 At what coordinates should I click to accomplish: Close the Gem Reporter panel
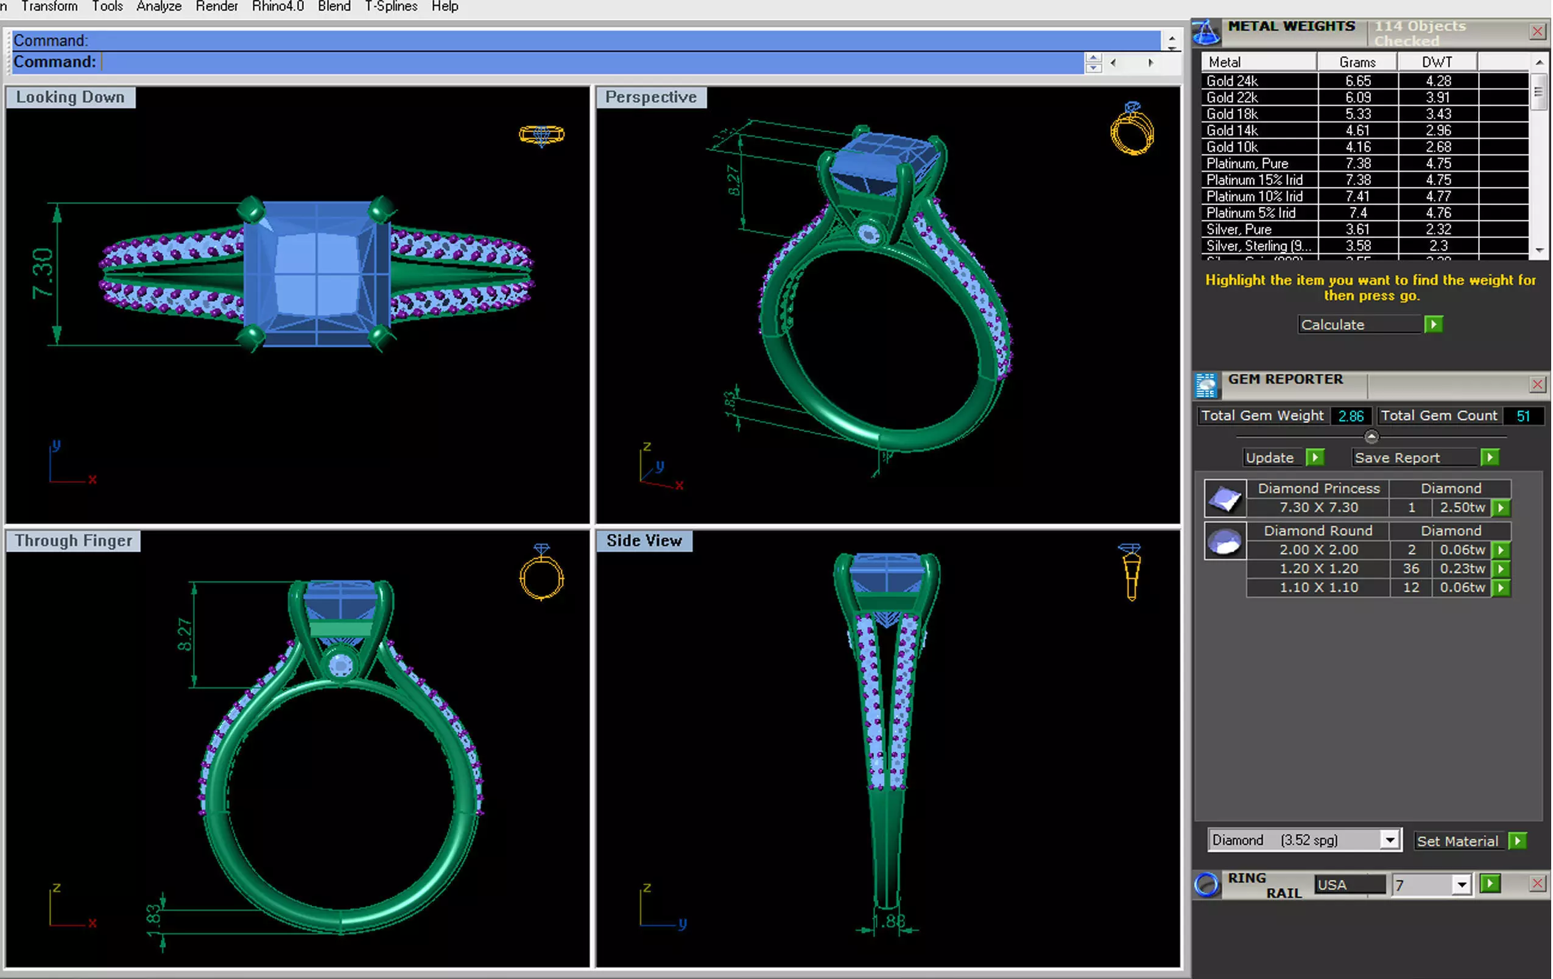(1537, 384)
